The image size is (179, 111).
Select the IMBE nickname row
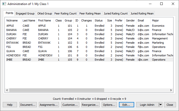coord(9,60)
